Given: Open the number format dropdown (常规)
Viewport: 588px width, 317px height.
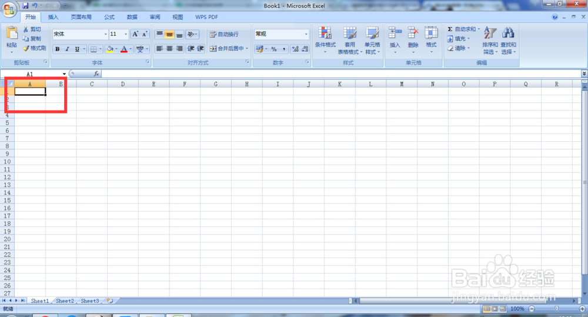Looking at the screenshot, I should click(306, 34).
